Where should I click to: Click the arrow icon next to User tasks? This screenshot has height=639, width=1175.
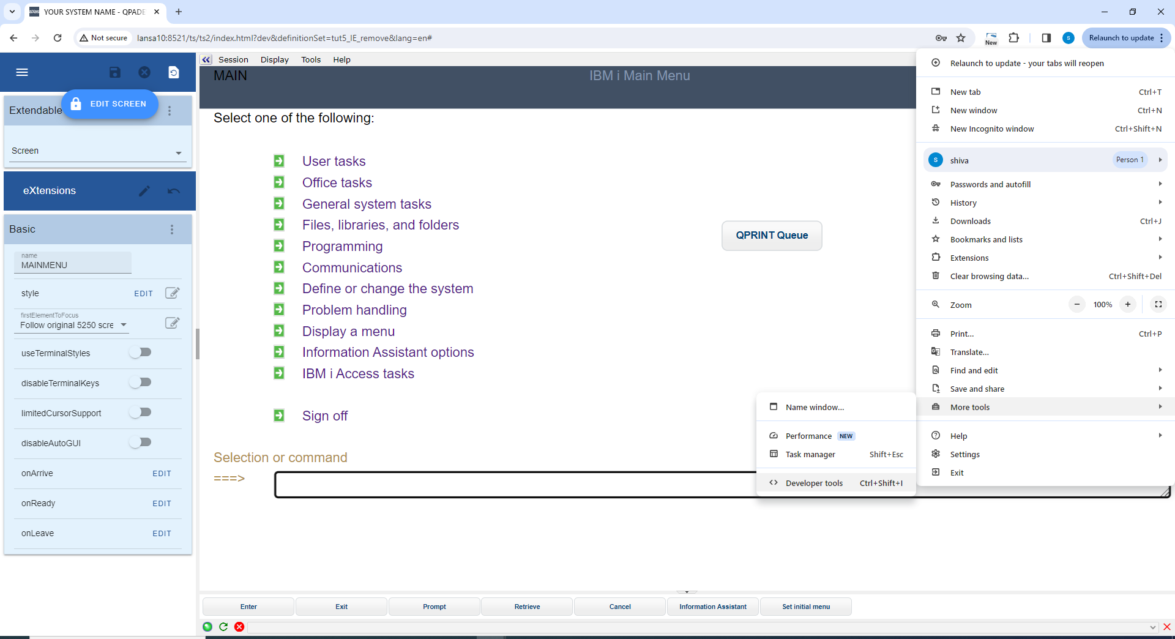pos(279,161)
